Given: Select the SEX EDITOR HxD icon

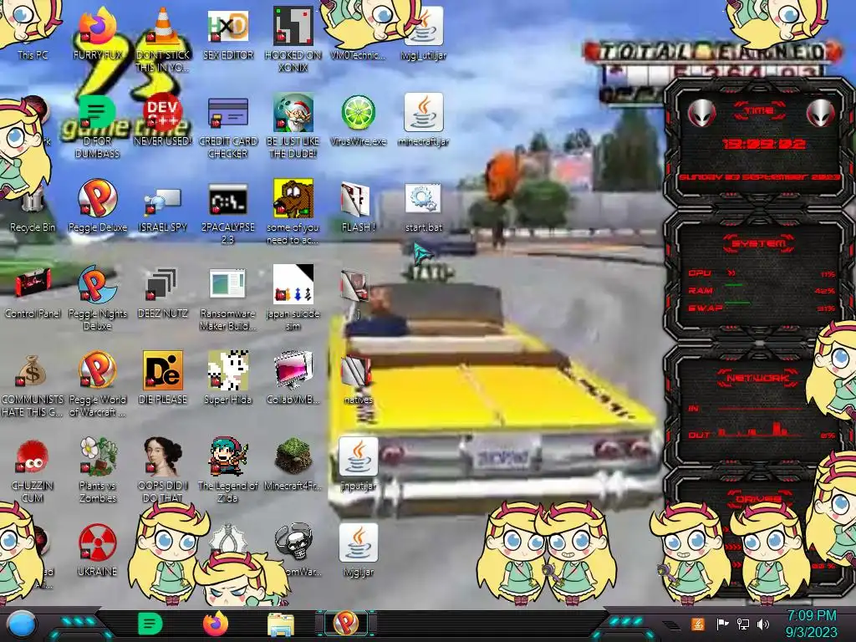Looking at the screenshot, I should 227,33.
